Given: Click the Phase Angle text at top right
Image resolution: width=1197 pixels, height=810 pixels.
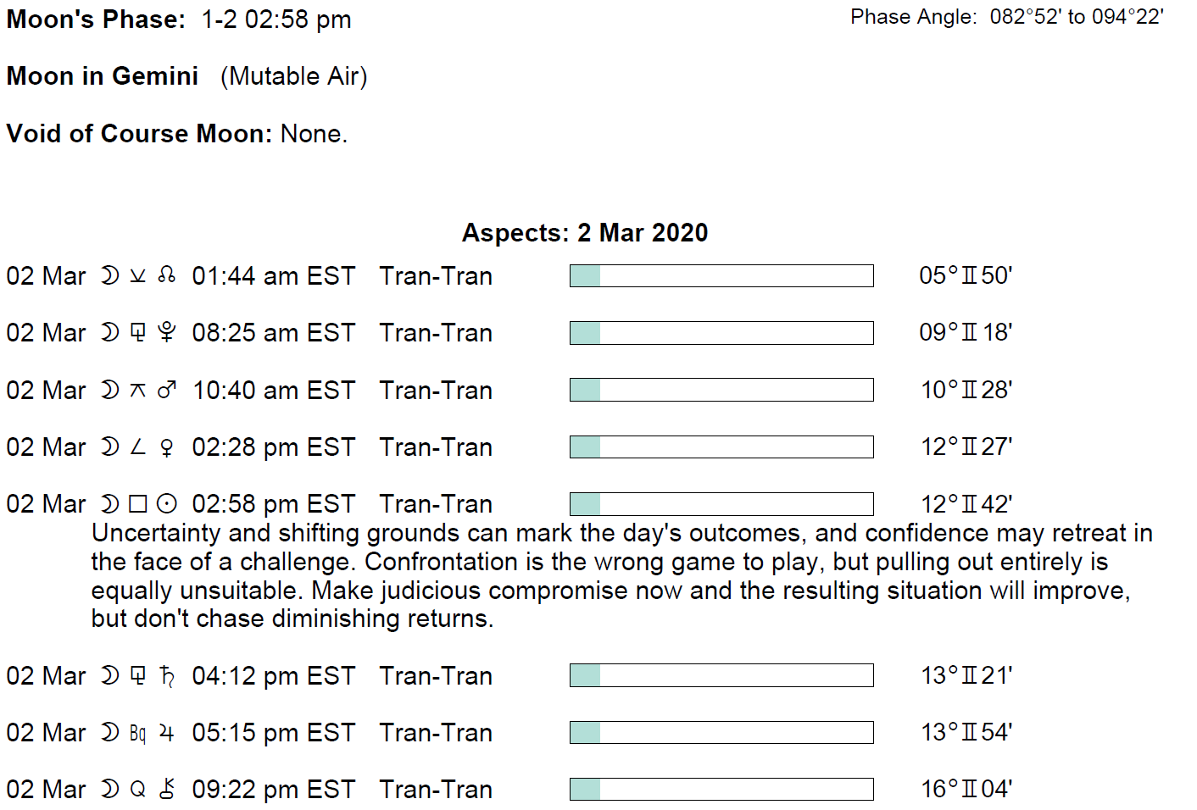Looking at the screenshot, I should pyautogui.click(x=1007, y=17).
